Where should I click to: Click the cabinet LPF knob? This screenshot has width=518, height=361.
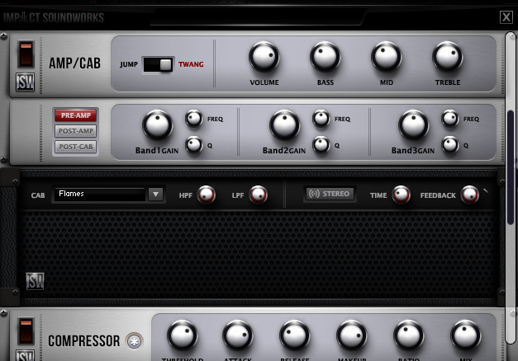[259, 195]
